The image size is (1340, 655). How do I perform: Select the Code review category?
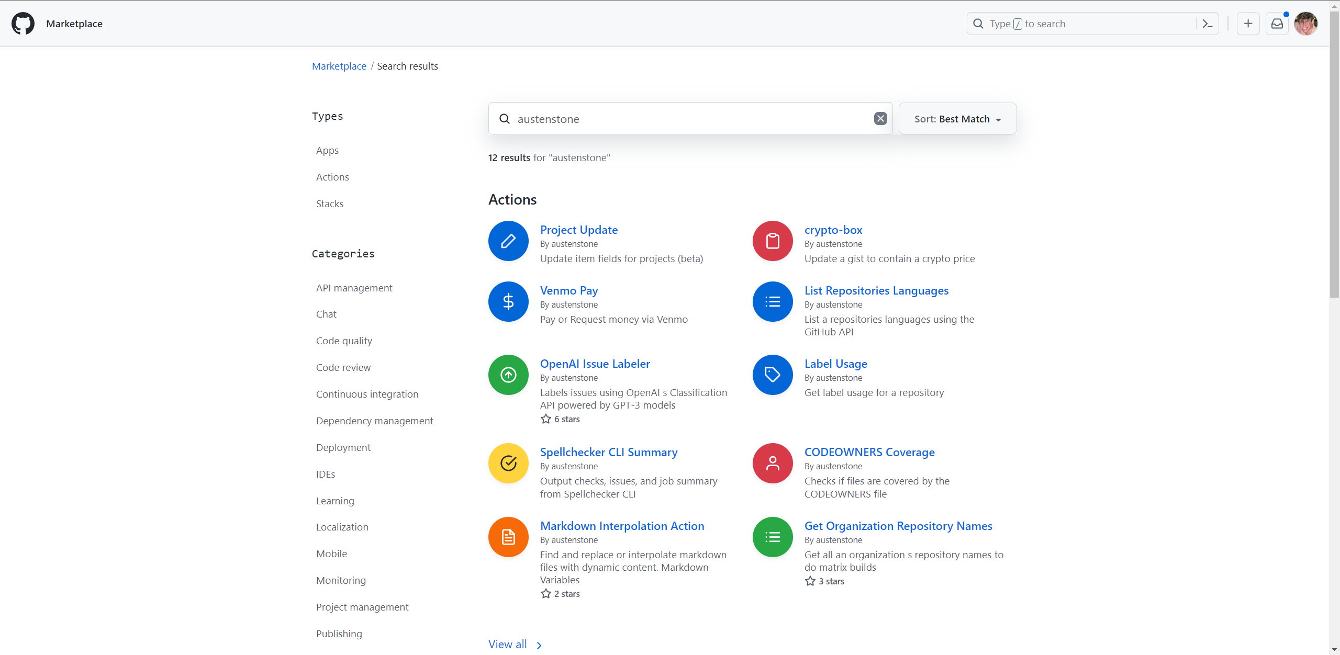coord(343,367)
